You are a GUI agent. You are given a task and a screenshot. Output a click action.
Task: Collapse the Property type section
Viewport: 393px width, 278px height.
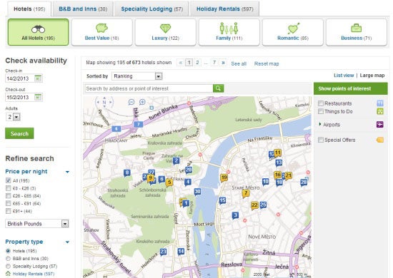click(67, 242)
